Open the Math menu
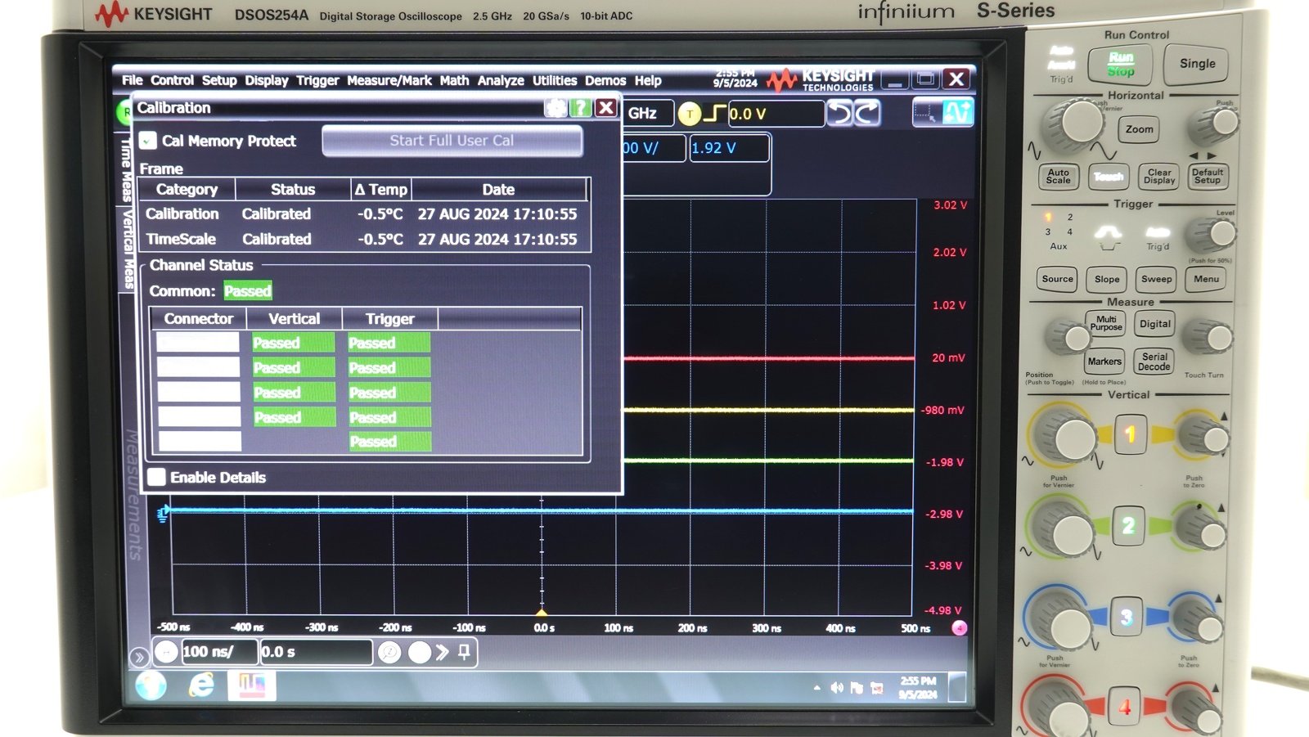 (454, 80)
